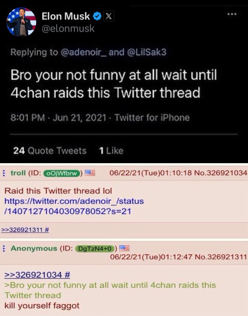
Task: Click the Anonymous post's US flag icon
Action: point(124,248)
